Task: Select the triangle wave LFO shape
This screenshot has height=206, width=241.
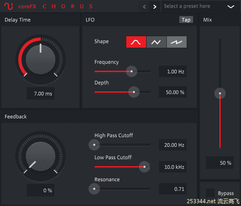Action: point(156,42)
